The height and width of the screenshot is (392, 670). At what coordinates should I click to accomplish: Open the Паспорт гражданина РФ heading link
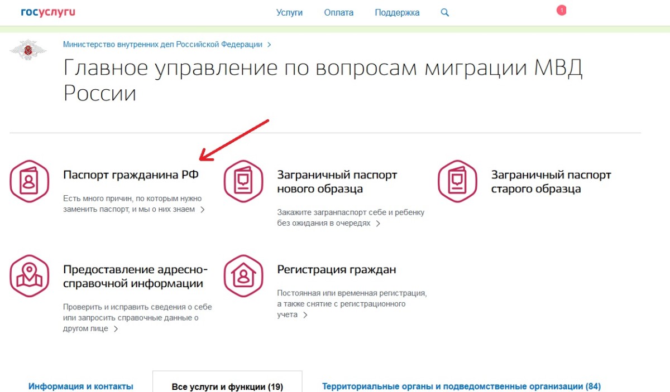click(x=131, y=175)
